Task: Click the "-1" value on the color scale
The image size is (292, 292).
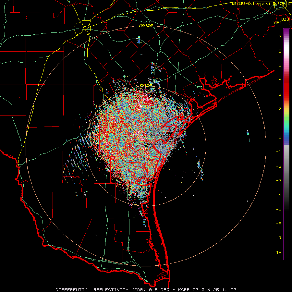Action: click(x=279, y=152)
